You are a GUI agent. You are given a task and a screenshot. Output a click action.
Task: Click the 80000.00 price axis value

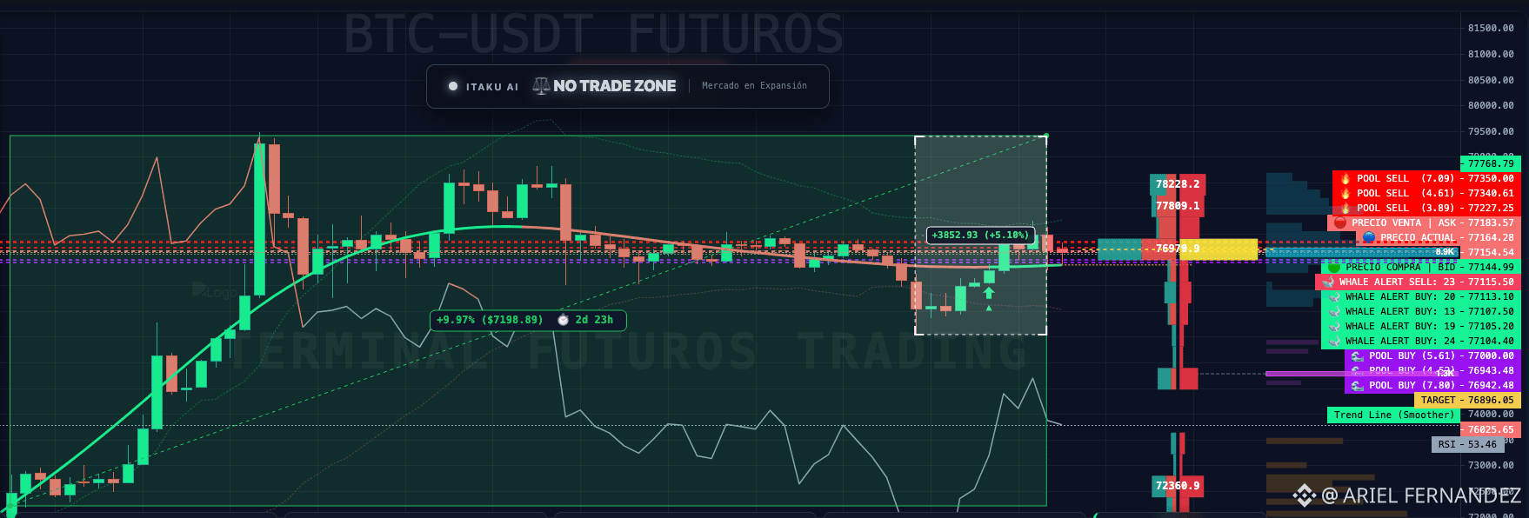1491,105
